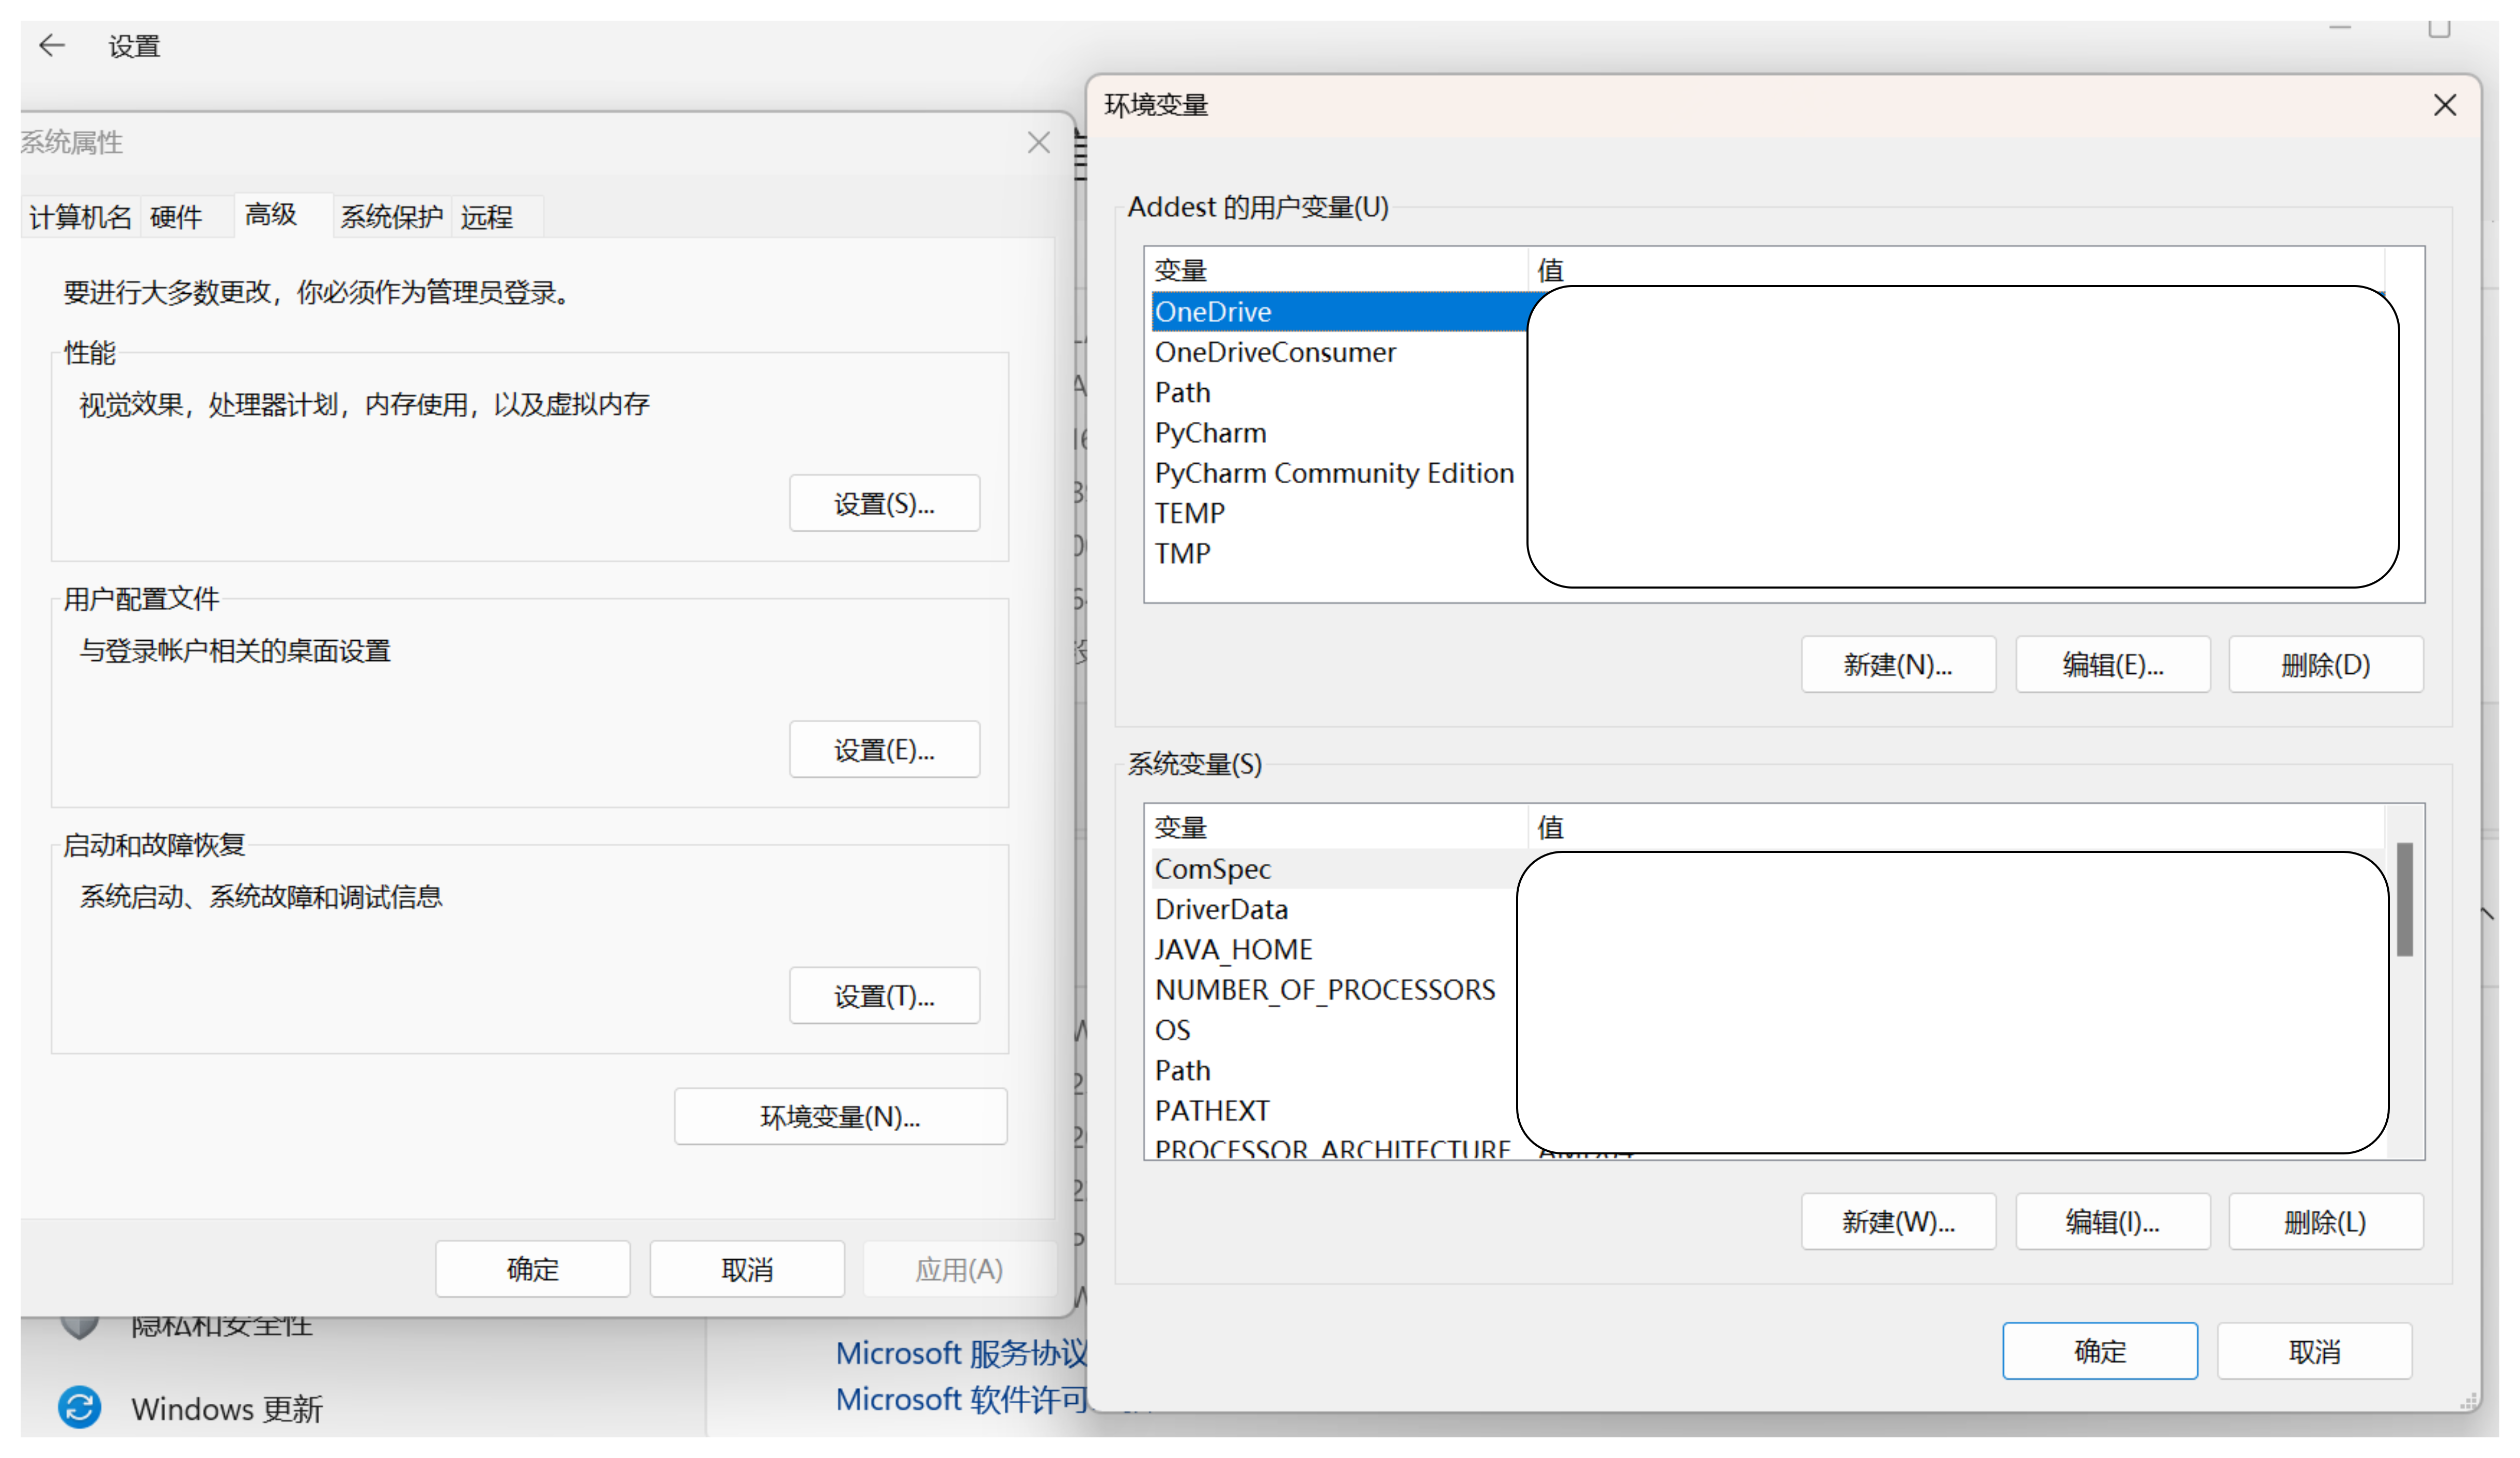Click user variables 值 column header

[x=1957, y=270]
